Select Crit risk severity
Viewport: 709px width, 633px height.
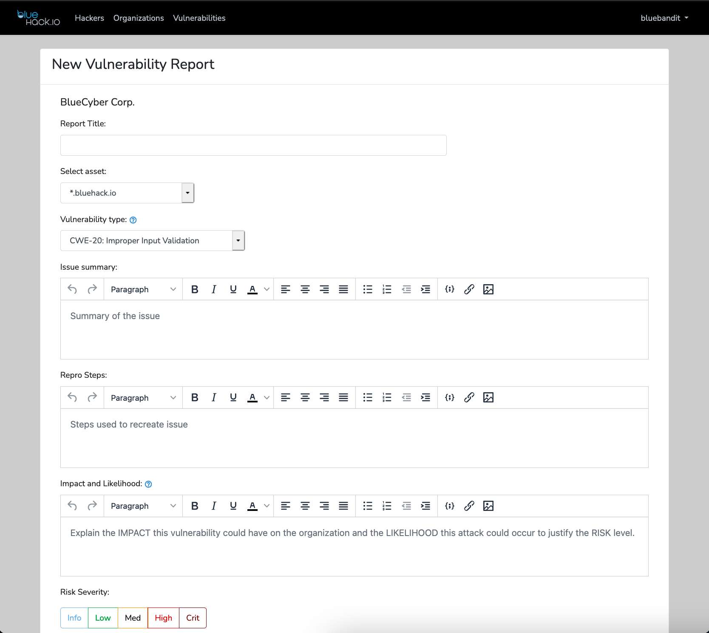[x=193, y=618]
